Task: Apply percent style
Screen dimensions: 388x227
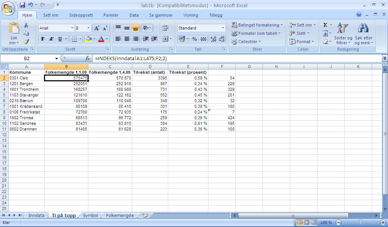Action: click(194, 39)
